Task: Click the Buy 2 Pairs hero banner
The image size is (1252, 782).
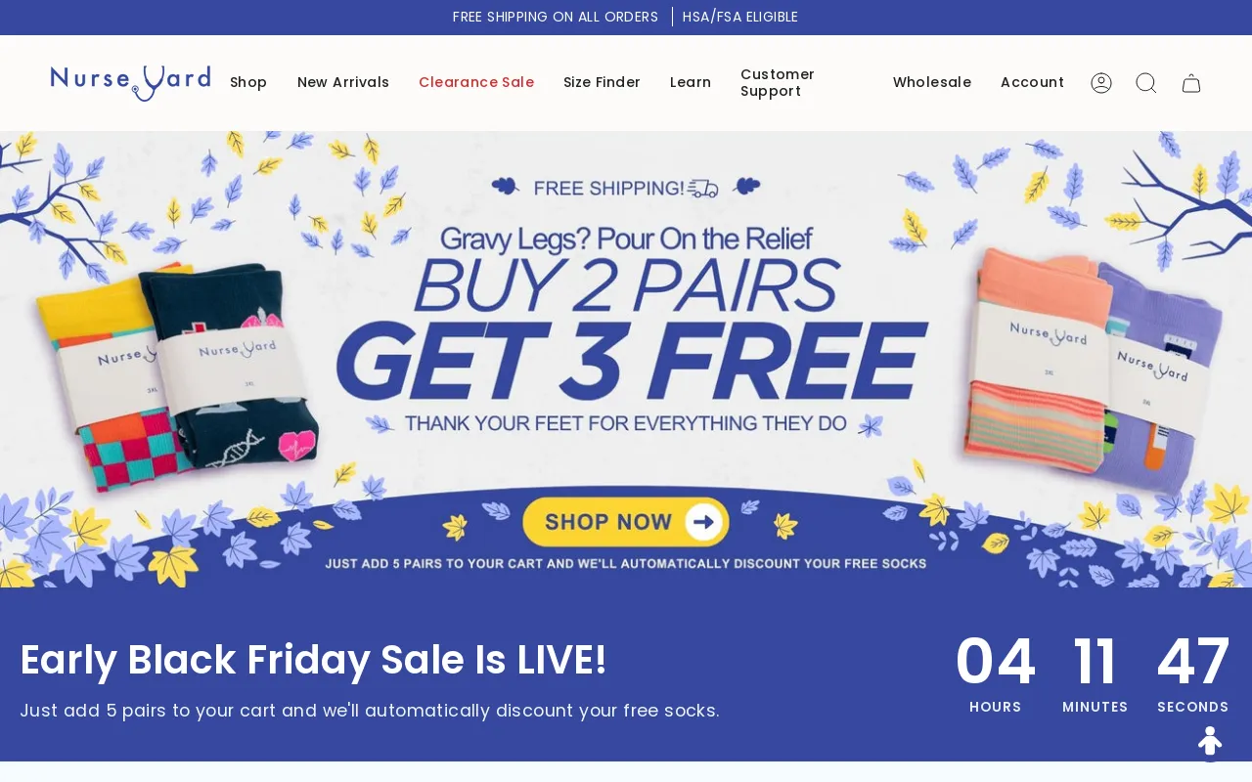Action: click(626, 360)
